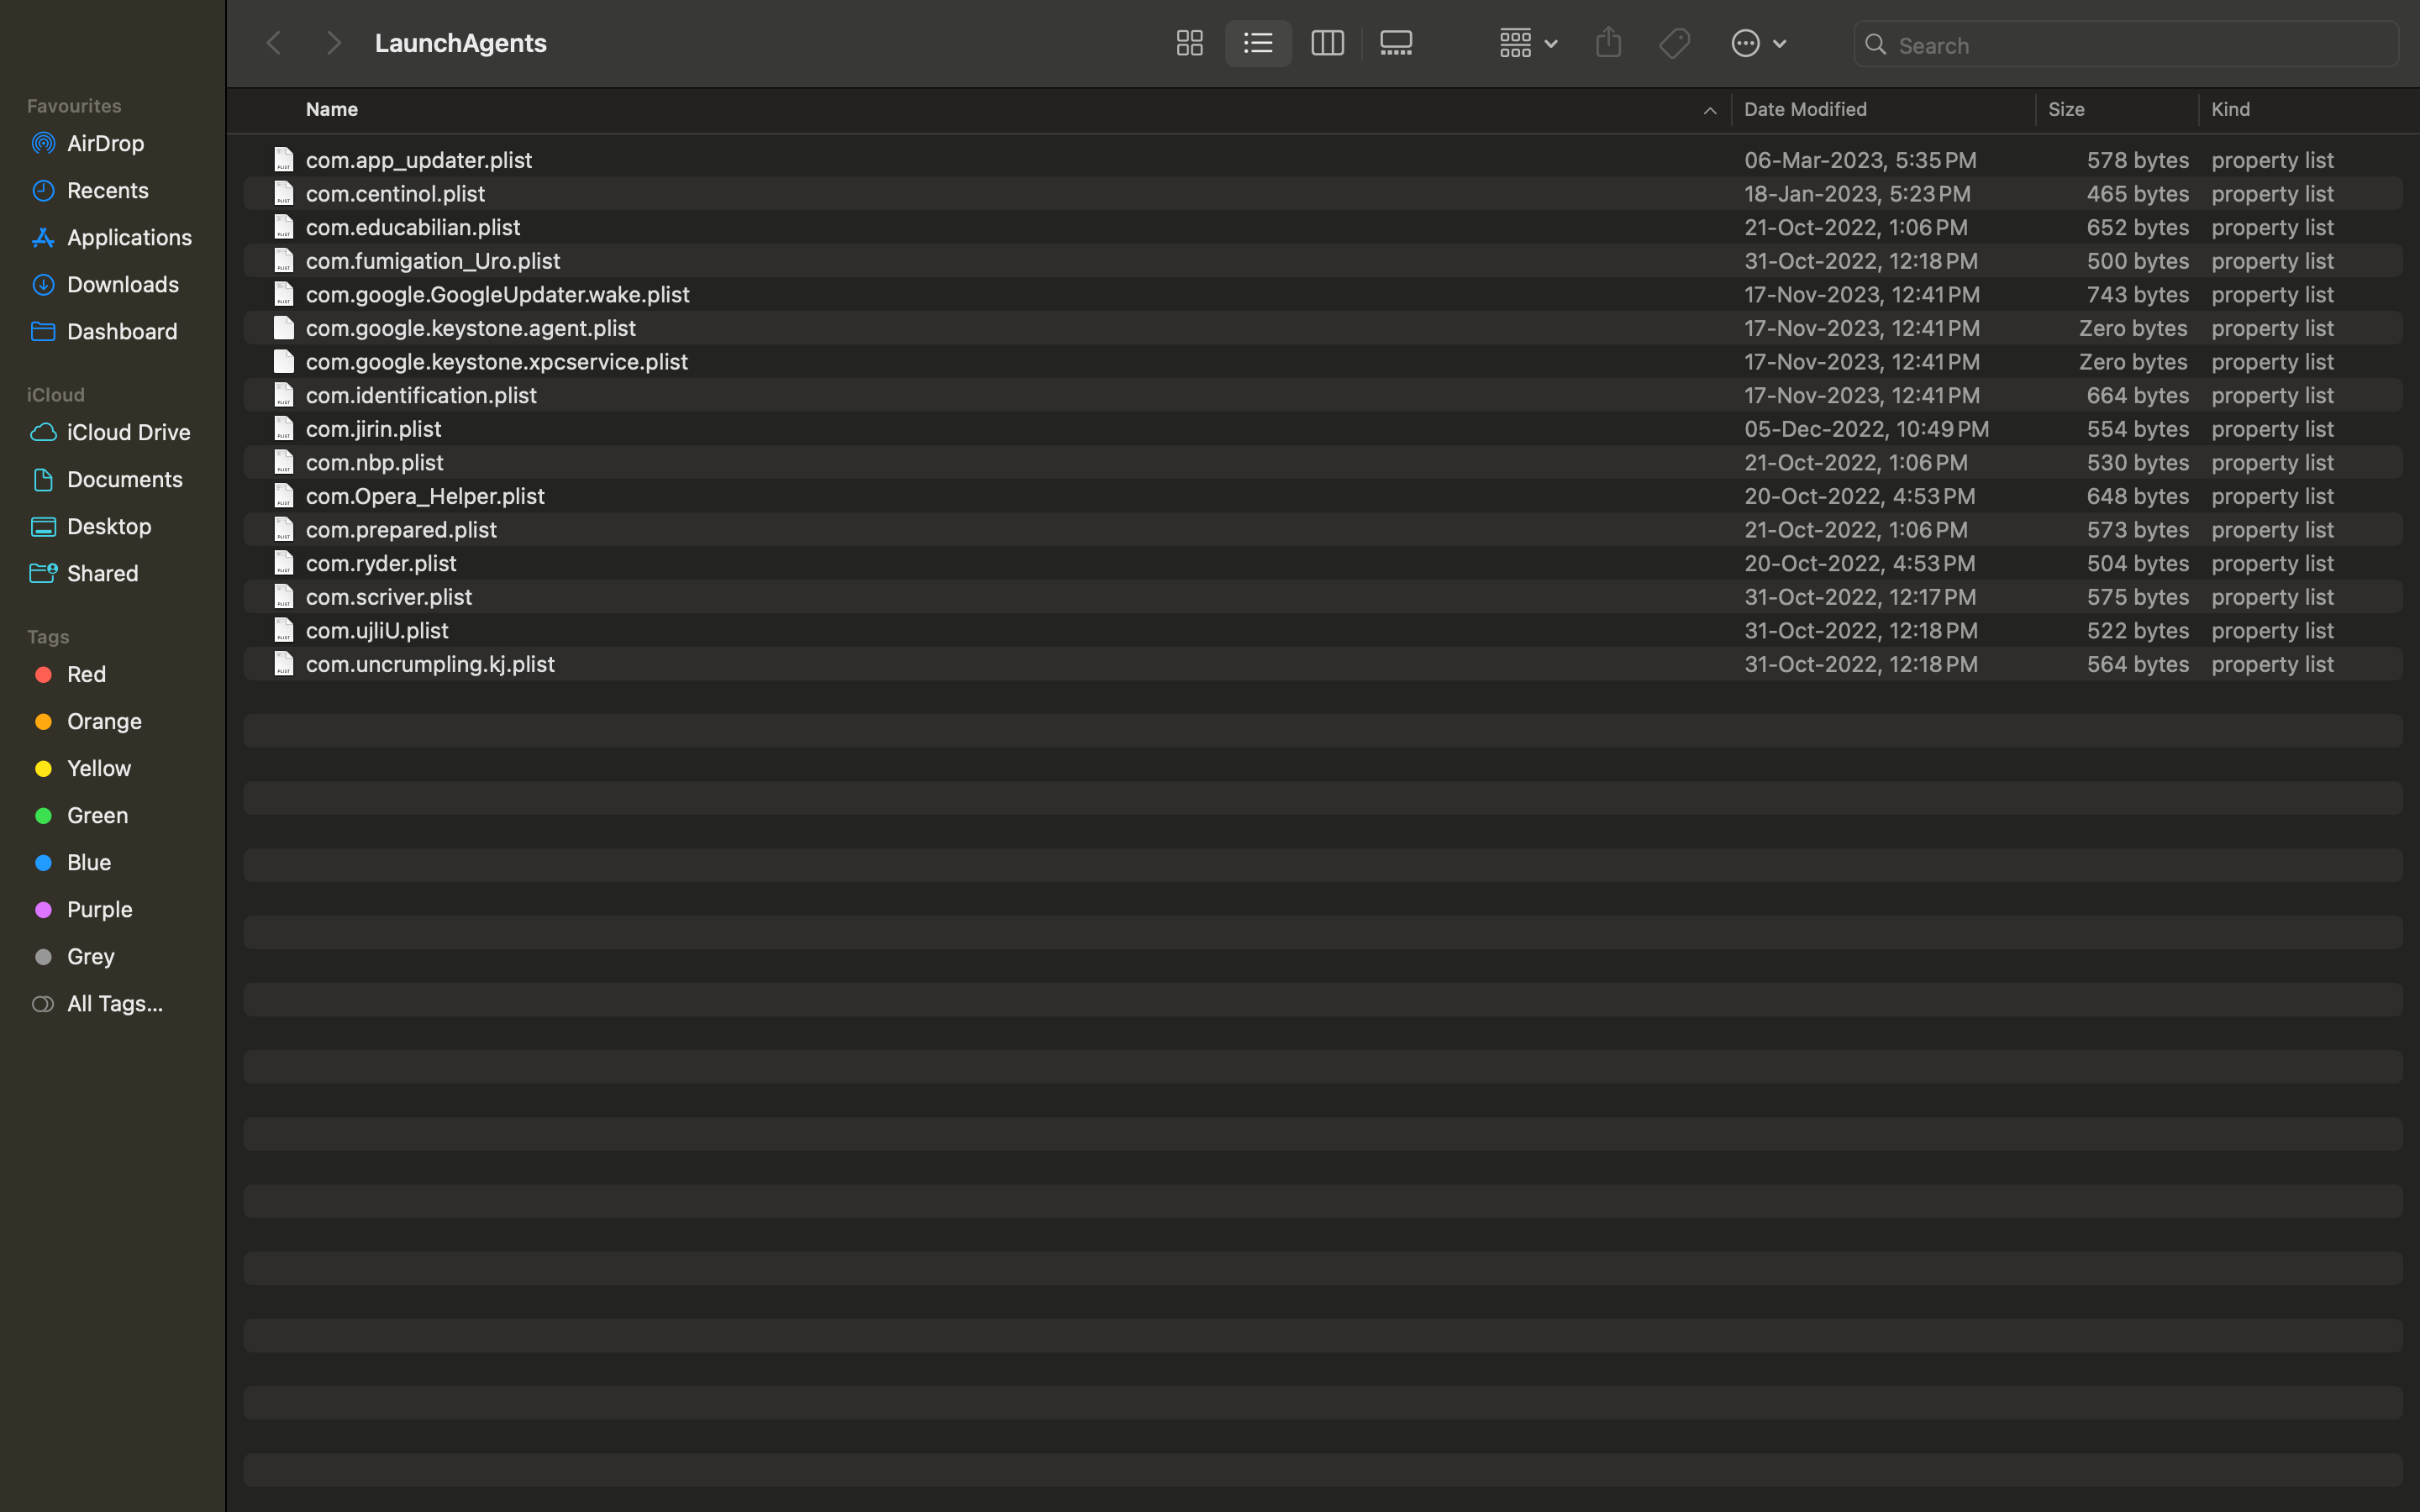
Task: Filter by the Red tag
Action: click(86, 674)
